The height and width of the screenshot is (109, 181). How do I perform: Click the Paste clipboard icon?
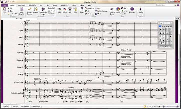coord(4,9)
